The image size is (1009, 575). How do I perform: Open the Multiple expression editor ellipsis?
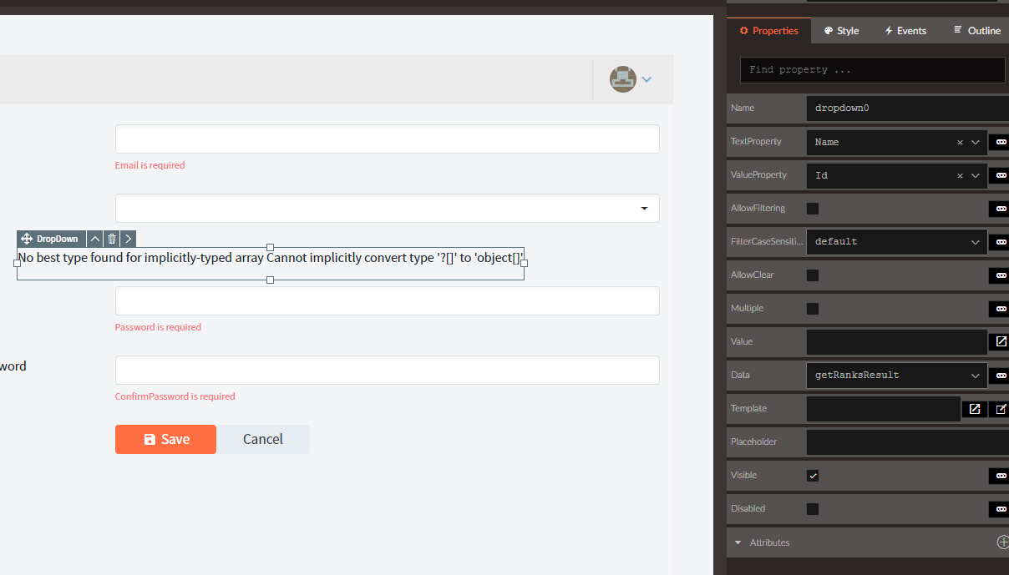pyautogui.click(x=1001, y=309)
